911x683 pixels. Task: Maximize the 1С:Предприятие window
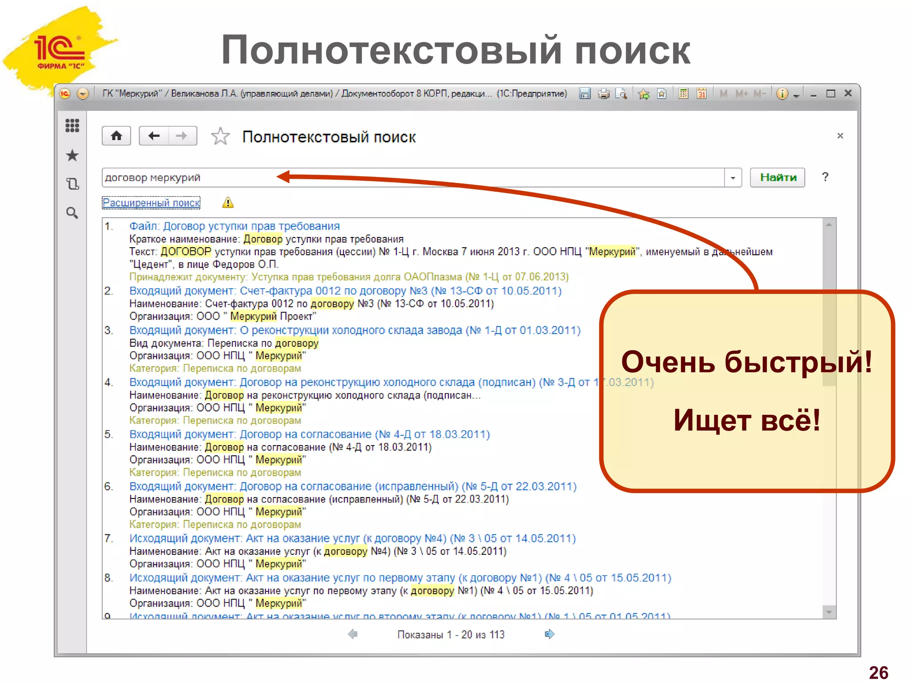point(830,94)
